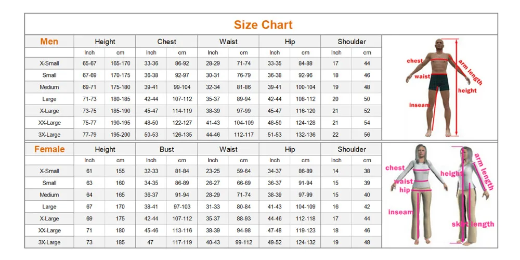520x260 pixels.
Task: Click the pink 'skirt length' label
Action: tap(473, 225)
